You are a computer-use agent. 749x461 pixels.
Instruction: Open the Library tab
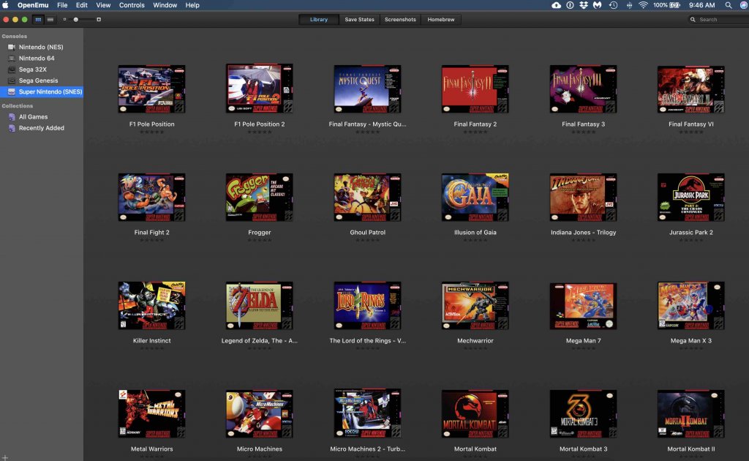tap(319, 20)
